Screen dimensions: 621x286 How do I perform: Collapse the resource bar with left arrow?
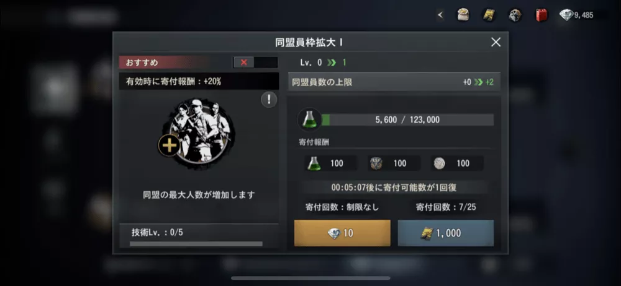[440, 15]
